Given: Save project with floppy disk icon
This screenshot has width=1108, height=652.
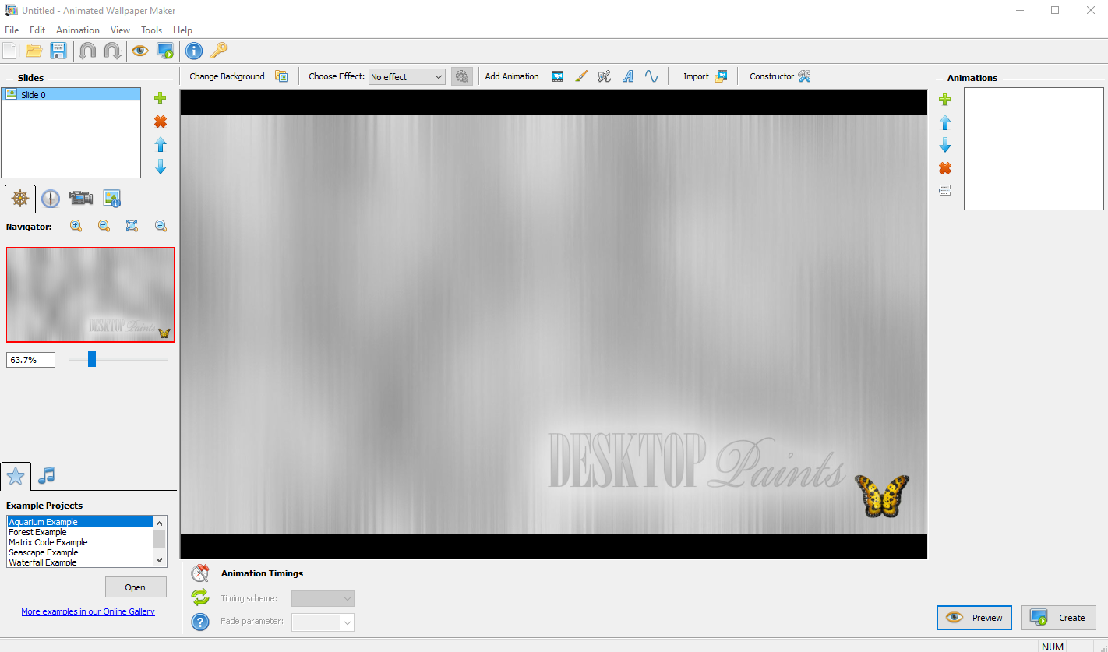Looking at the screenshot, I should tap(58, 51).
